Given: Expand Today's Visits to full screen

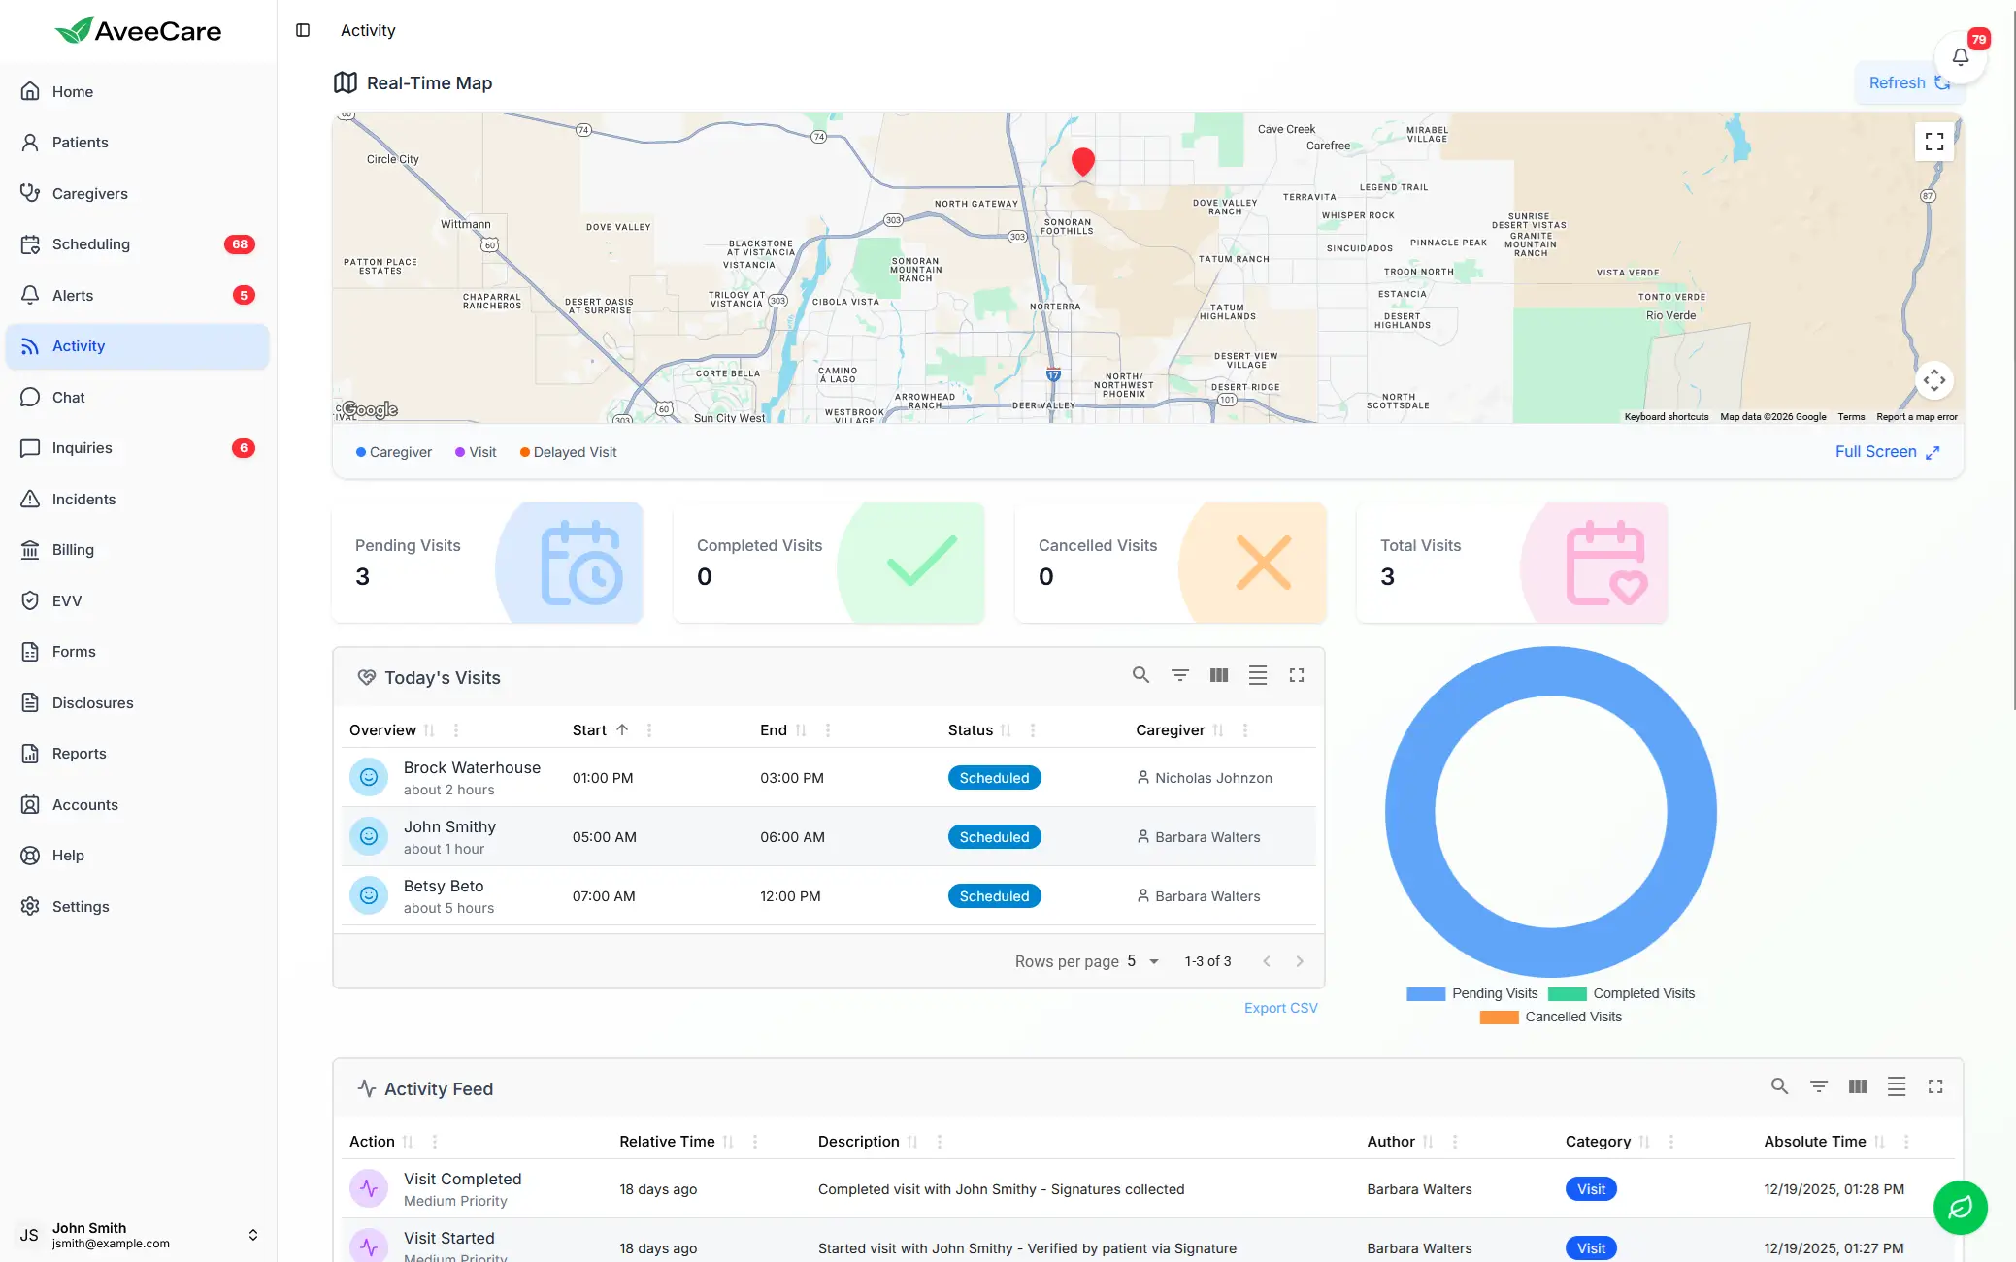Looking at the screenshot, I should coord(1297,674).
